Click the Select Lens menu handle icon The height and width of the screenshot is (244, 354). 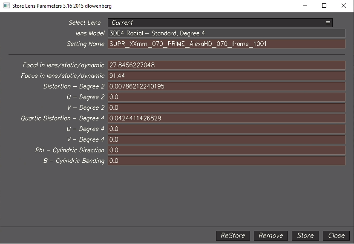(x=328, y=23)
